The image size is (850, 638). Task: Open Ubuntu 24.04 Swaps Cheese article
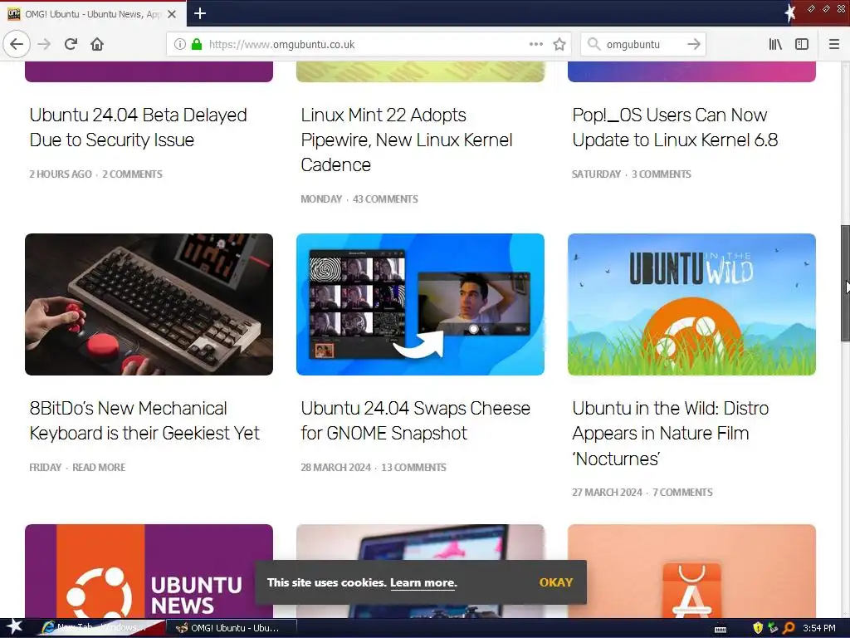pyautogui.click(x=415, y=421)
